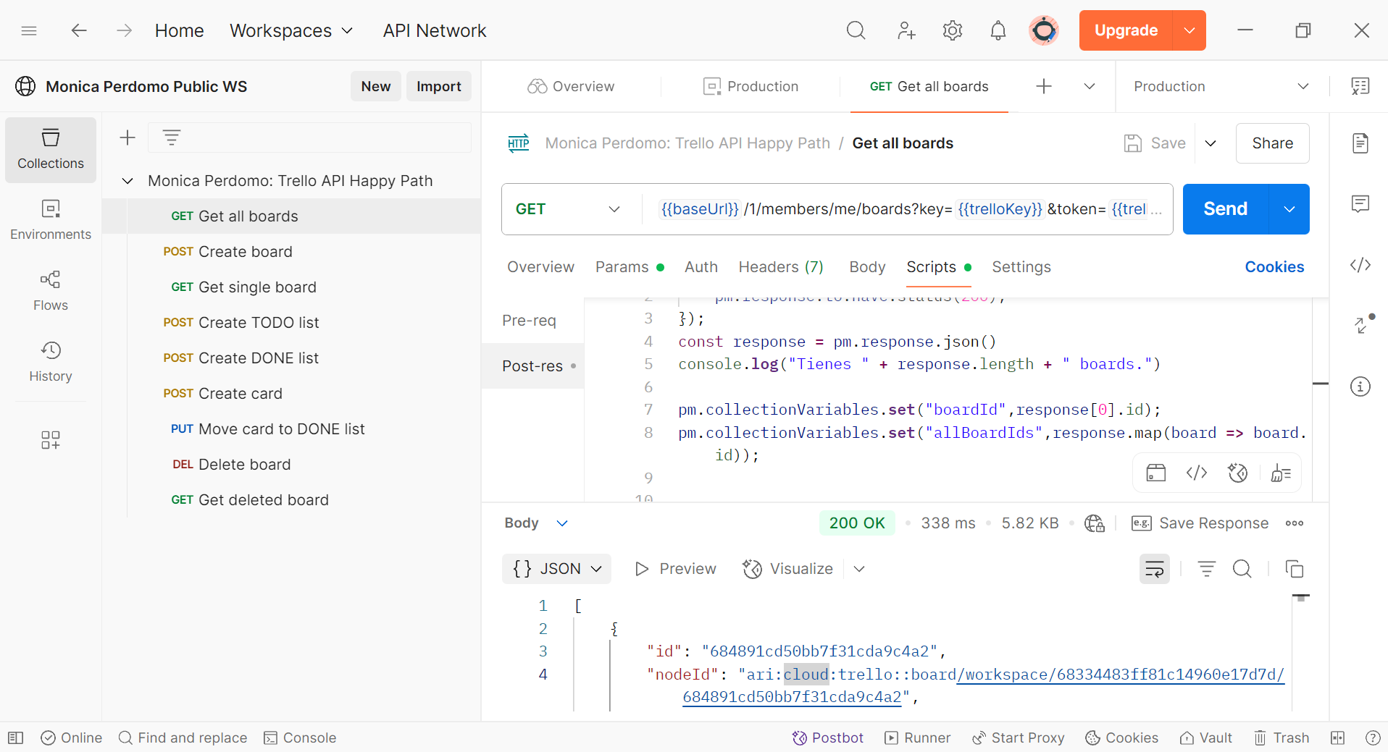1388x752 pixels.
Task: Open the documentation panel icon
Action: tap(1360, 143)
